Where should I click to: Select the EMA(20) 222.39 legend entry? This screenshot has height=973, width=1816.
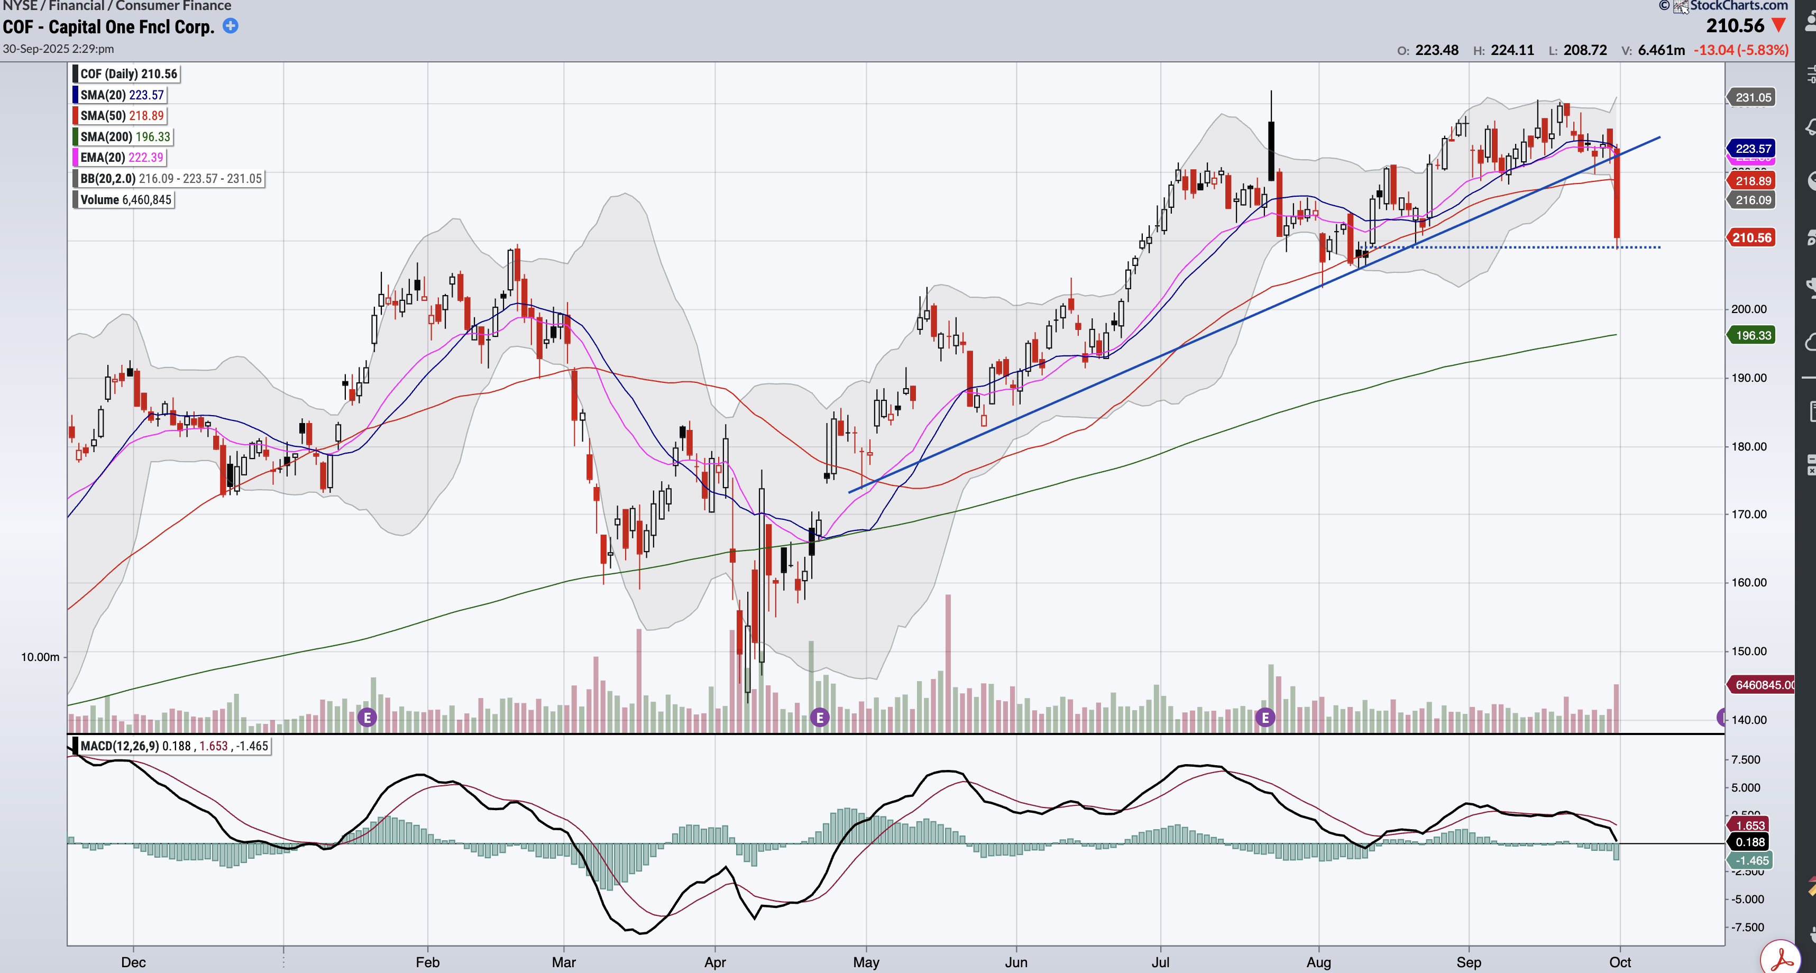(x=122, y=157)
